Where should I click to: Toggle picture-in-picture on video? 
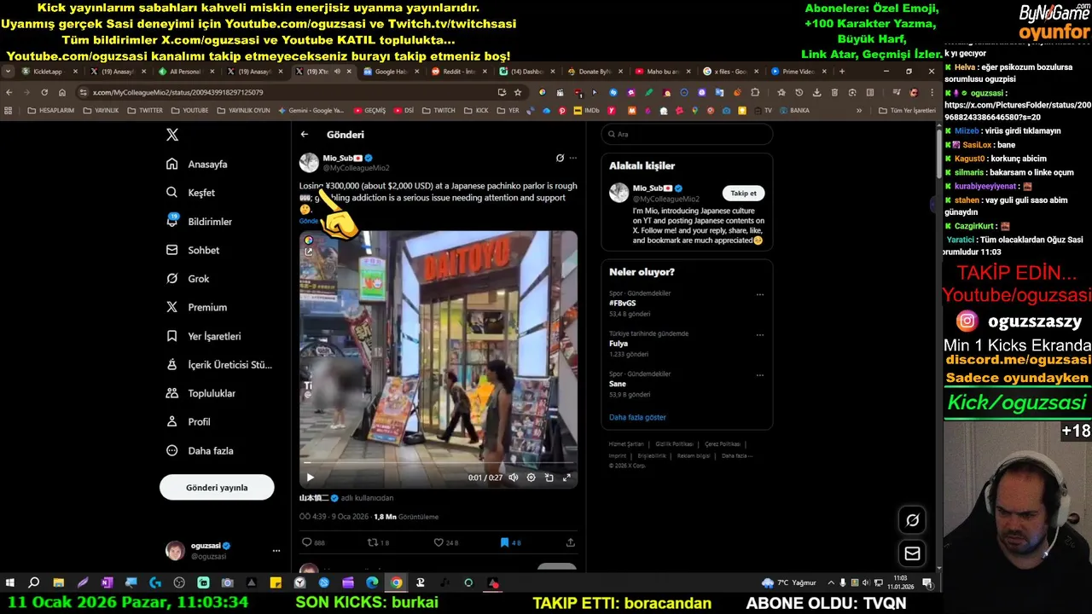point(549,478)
